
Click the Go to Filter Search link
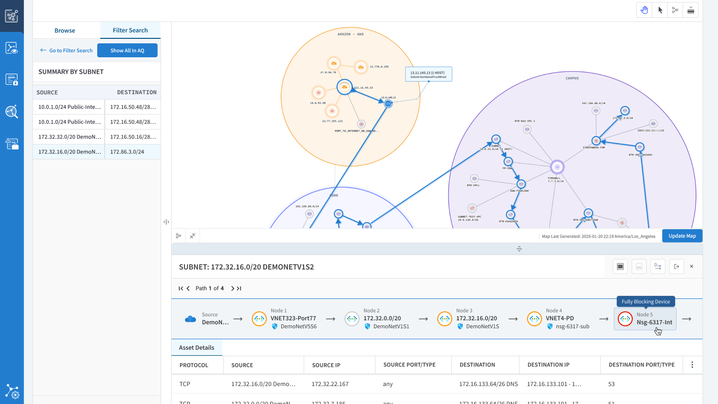pos(66,50)
